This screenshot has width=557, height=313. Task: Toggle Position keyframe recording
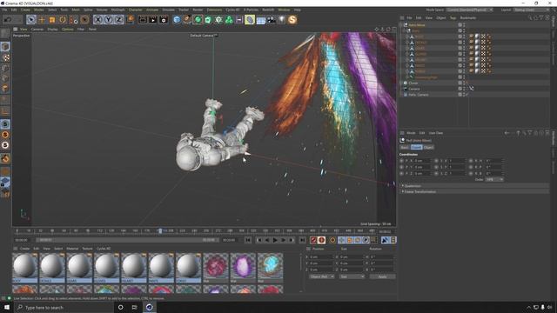[341, 240]
